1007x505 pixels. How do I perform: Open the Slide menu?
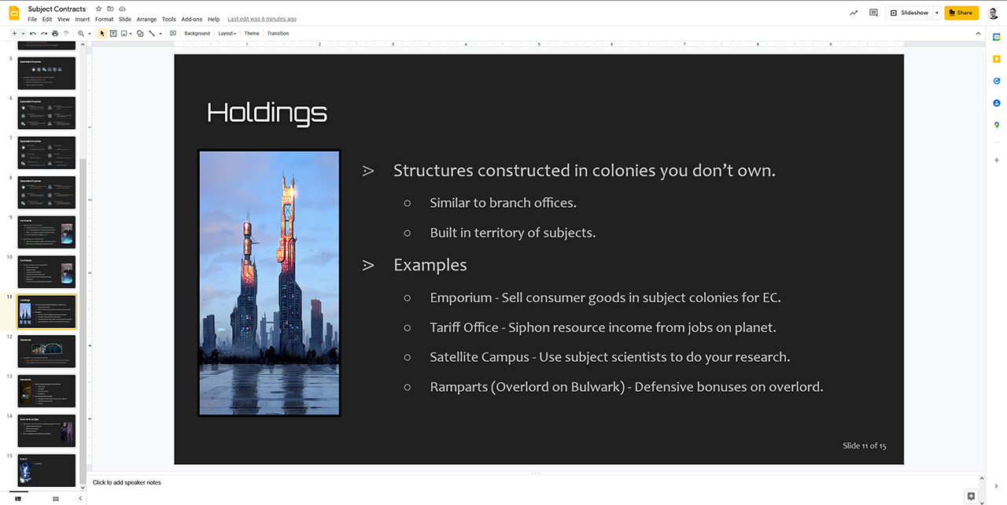tap(125, 19)
